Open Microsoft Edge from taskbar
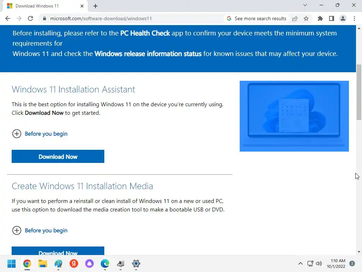The height and width of the screenshot is (272, 362). point(105,263)
